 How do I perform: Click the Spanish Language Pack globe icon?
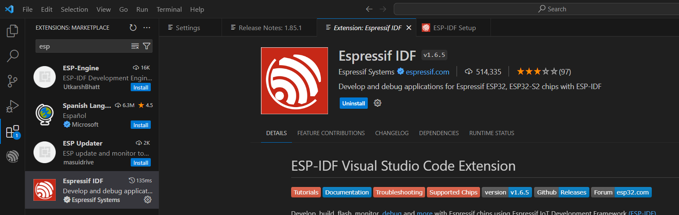tap(45, 115)
